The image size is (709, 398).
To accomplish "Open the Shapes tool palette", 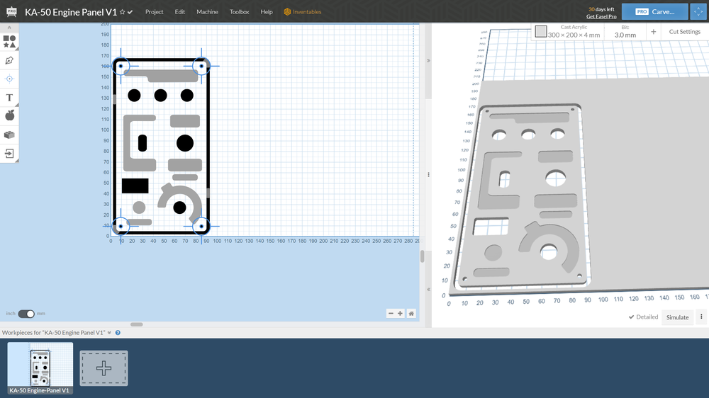I will [9, 42].
